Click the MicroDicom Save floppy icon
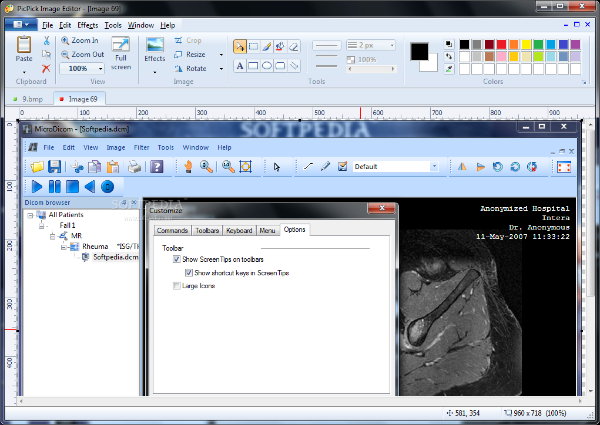 coord(54,167)
